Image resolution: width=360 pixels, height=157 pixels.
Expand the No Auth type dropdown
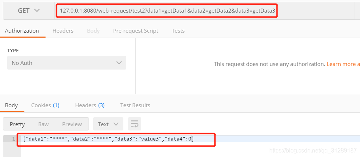(x=67, y=63)
